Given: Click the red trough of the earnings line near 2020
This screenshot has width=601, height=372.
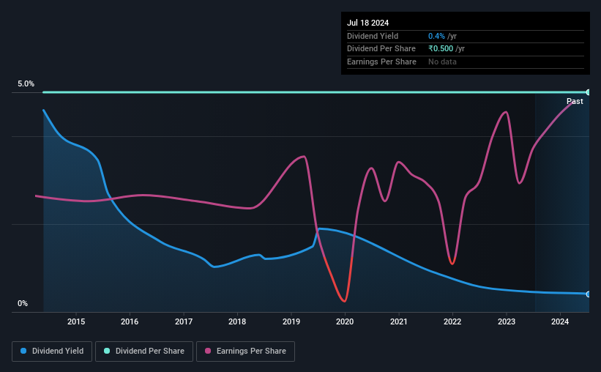Looking at the screenshot, I should [345, 300].
